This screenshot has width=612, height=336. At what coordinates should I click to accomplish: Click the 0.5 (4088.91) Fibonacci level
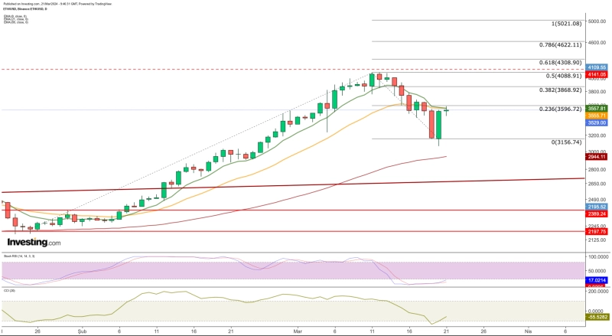pos(566,76)
